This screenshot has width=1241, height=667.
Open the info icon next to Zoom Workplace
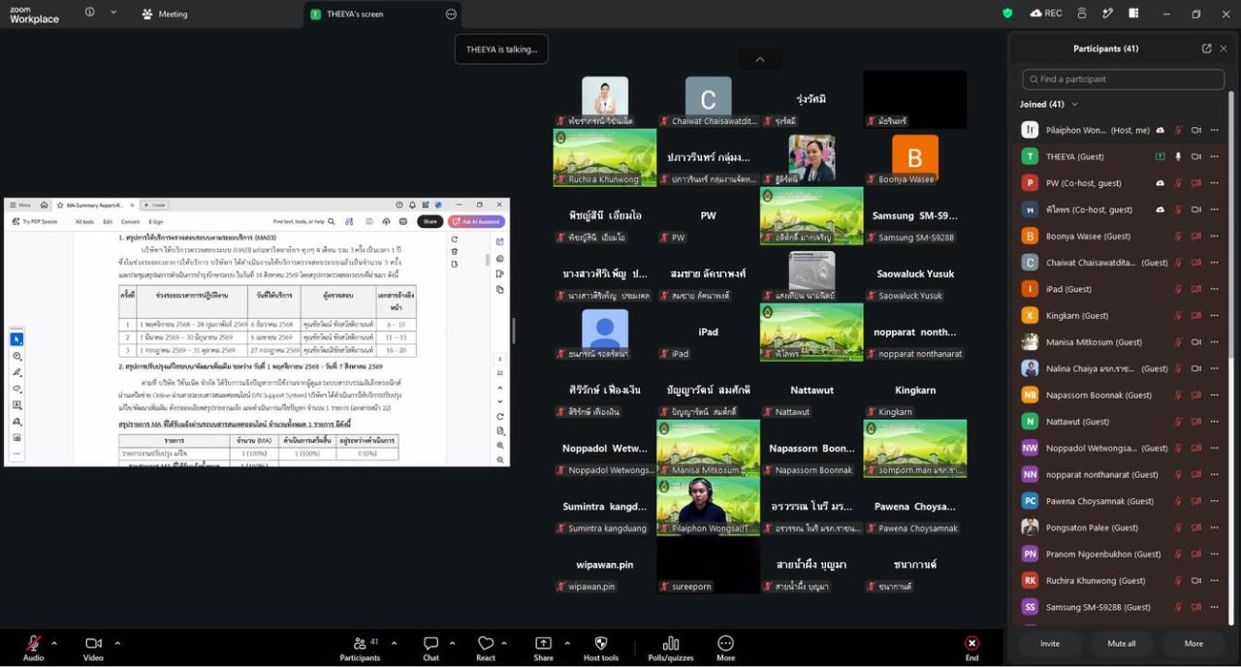[x=90, y=13]
